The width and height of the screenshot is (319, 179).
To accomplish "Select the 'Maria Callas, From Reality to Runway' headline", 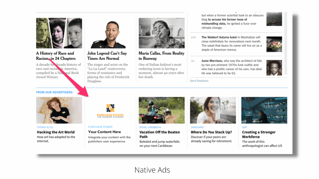I will pyautogui.click(x=161, y=56).
